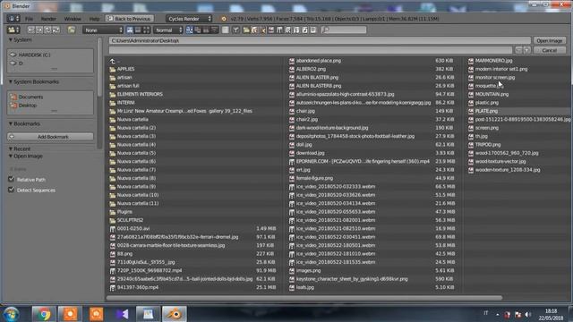Go forward to the next folder
The height and width of the screenshot is (322, 573).
click(39, 30)
